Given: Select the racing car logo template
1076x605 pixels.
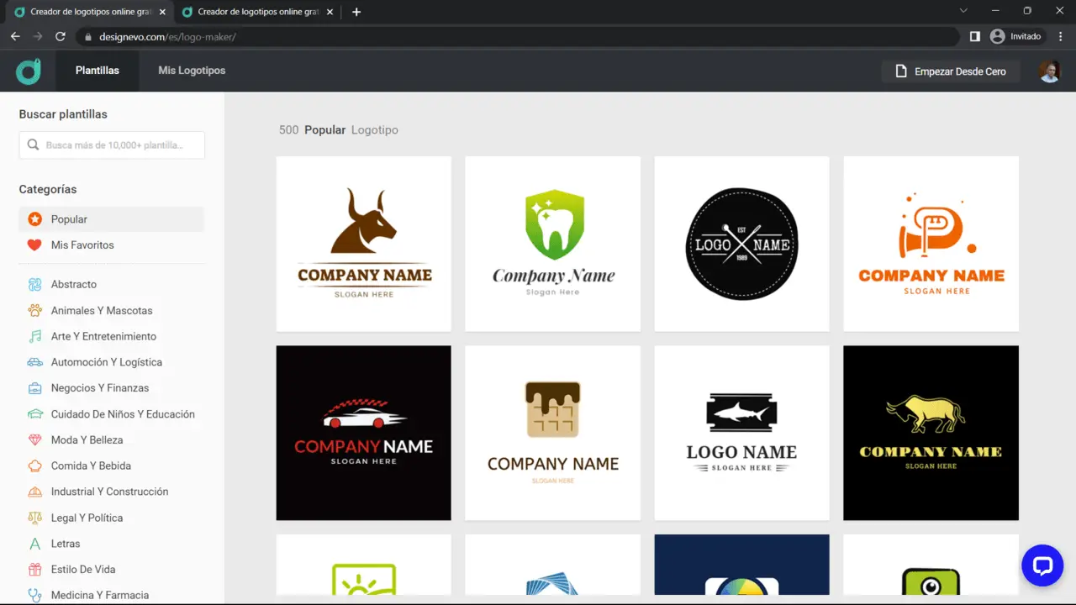Looking at the screenshot, I should [364, 433].
